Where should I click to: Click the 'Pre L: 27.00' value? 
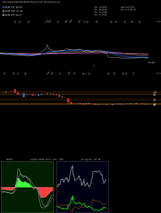coord(100,12)
